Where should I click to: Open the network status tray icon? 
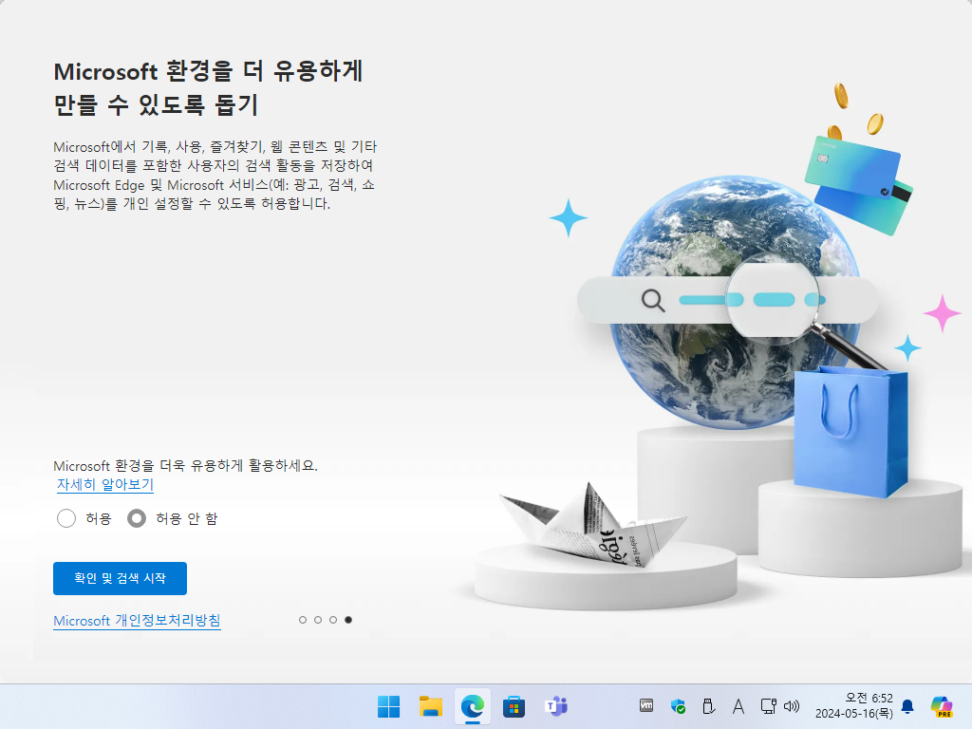point(768,706)
